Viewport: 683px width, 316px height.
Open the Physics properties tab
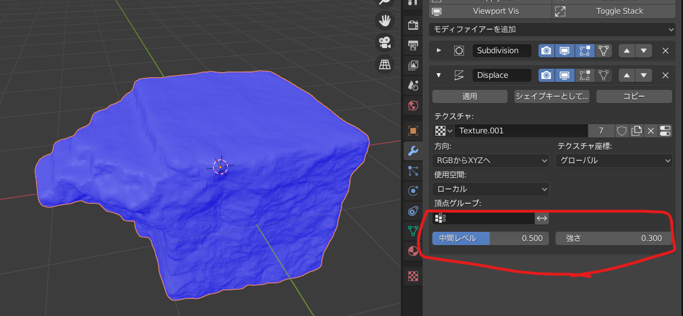coord(412,191)
